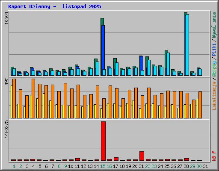Click the yellow bar for day 1

(x=12, y=102)
